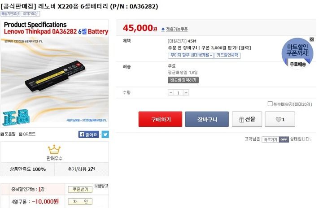Close the 마트할인 쿠폰 floating banner
Screen dimensions: 323x208
(311, 39)
